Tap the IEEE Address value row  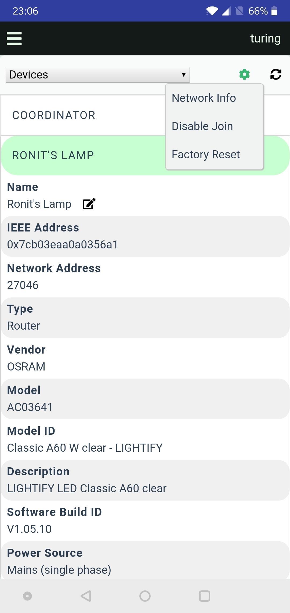tap(62, 244)
